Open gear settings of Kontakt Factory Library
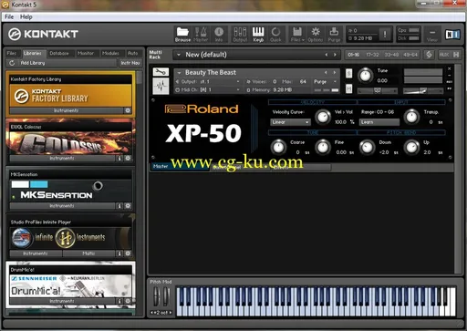The width and height of the screenshot is (467, 331). tap(128, 110)
